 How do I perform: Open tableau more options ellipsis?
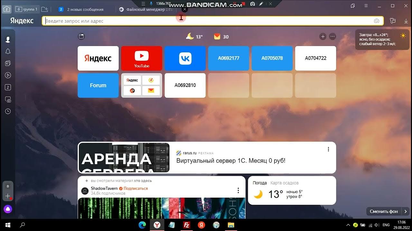(x=332, y=37)
